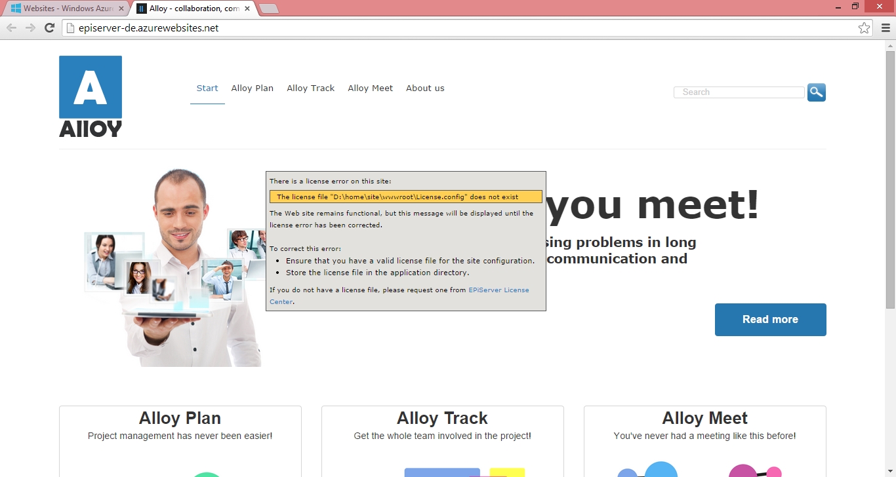Go to the About us page
896x477 pixels.
click(425, 88)
